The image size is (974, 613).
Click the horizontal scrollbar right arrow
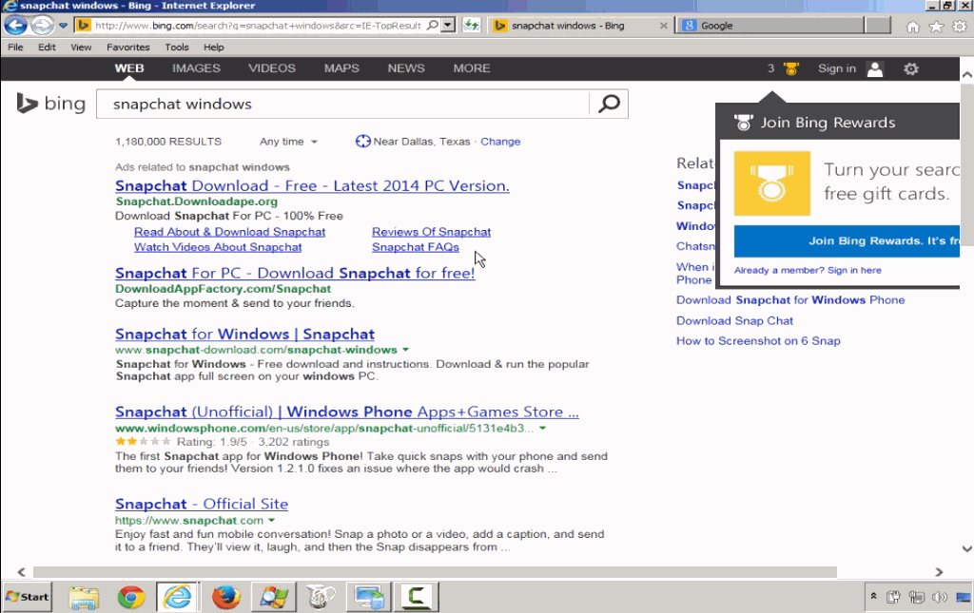click(x=939, y=571)
